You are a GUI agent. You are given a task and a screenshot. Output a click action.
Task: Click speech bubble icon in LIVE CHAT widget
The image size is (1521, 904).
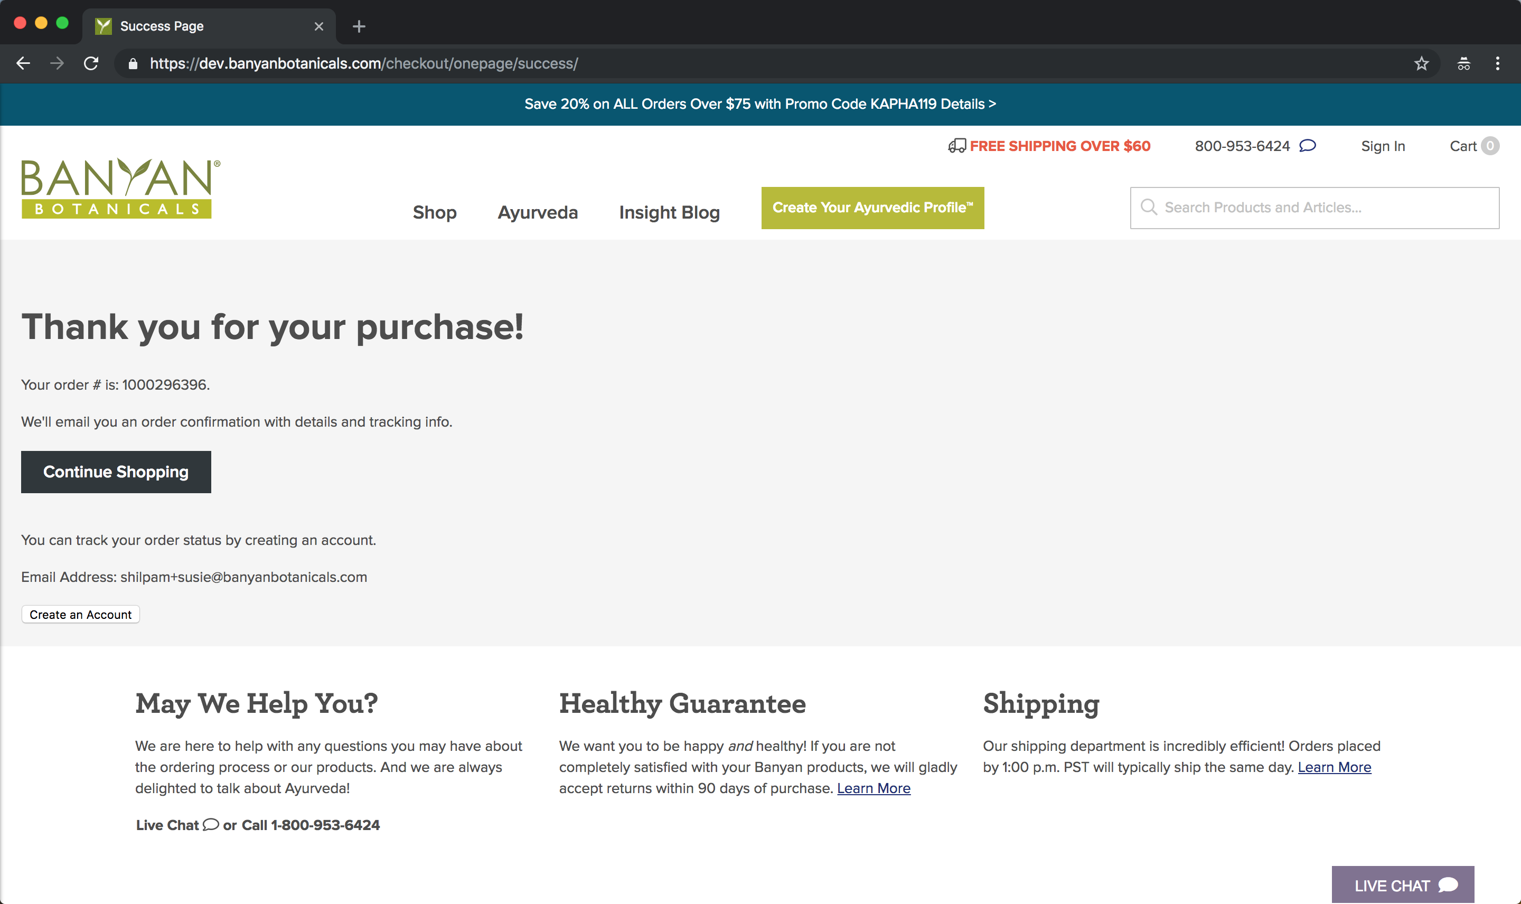coord(1448,884)
